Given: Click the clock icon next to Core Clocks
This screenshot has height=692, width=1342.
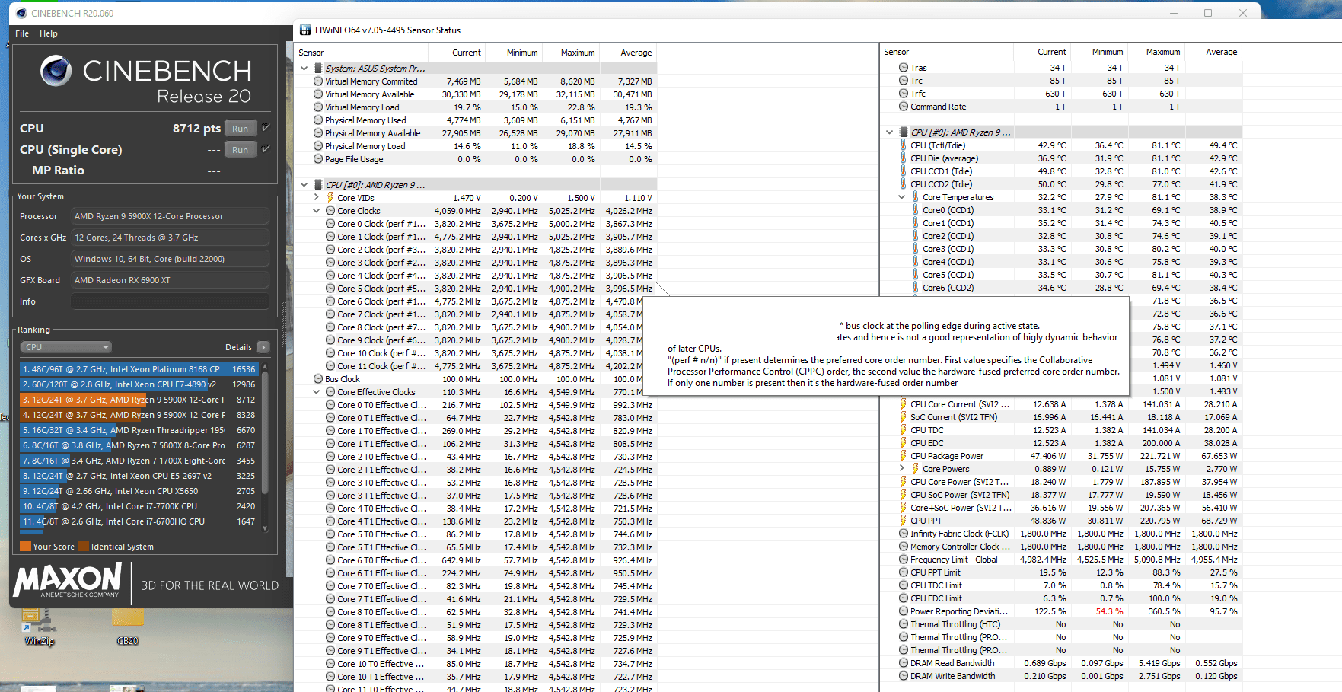Looking at the screenshot, I should coord(330,211).
